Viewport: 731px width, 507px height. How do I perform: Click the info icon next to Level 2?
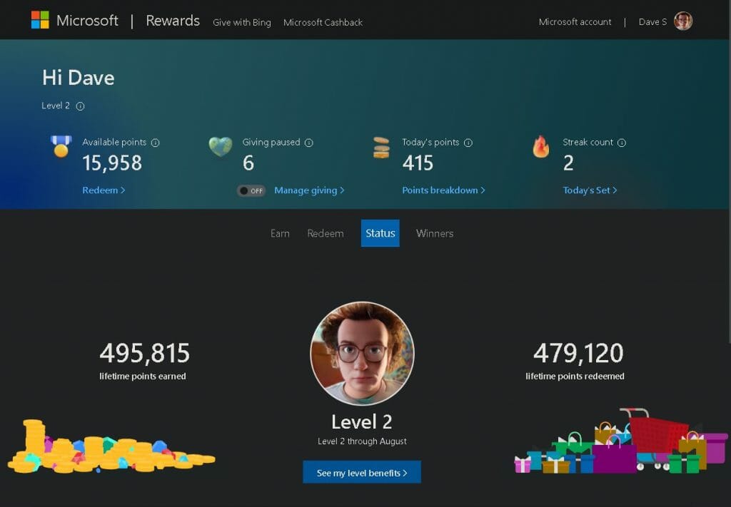[80, 106]
